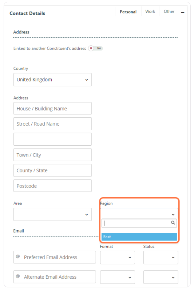194x291 pixels.
Task: Open the Status dropdown for Alternate Email
Action: (x=161, y=277)
